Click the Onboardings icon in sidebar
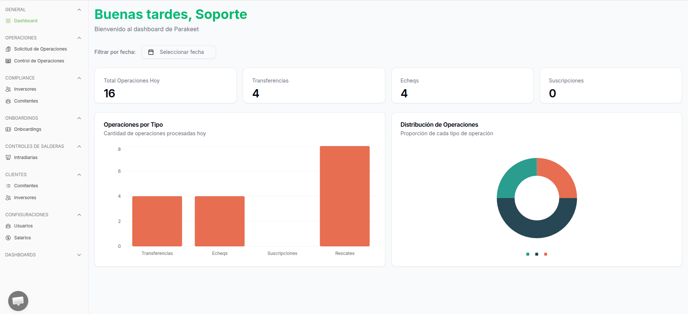This screenshot has height=314, width=688. pyautogui.click(x=8, y=129)
